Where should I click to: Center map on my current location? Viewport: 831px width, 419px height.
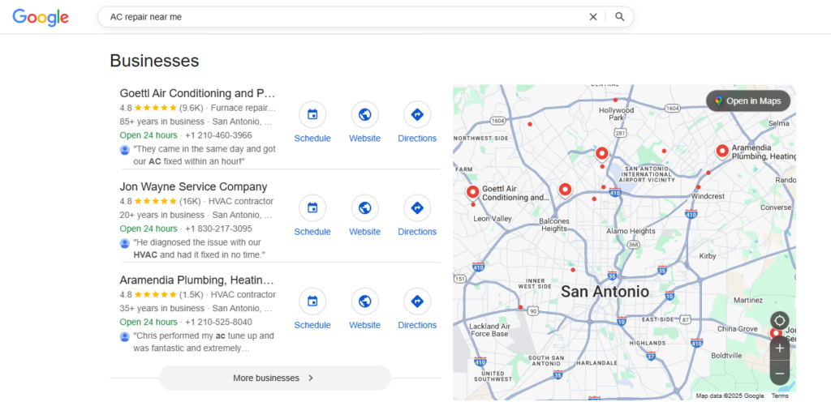[x=780, y=321]
